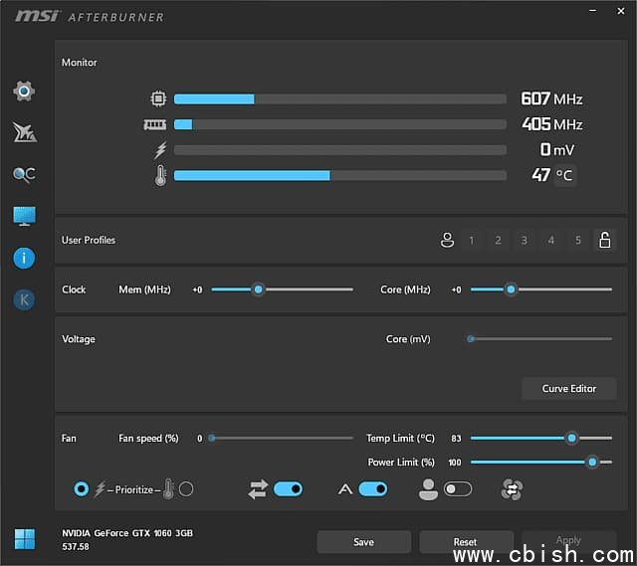Click the temperature progress bar
Screen dimensions: 637x566
(340, 175)
